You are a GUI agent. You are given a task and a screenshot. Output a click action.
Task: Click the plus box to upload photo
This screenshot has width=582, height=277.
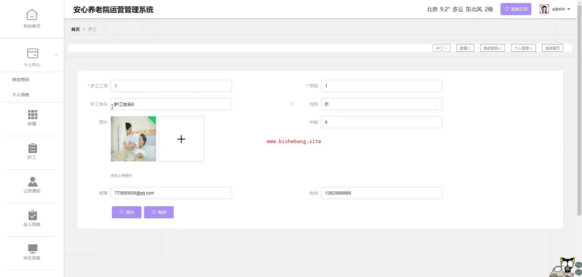[181, 139]
